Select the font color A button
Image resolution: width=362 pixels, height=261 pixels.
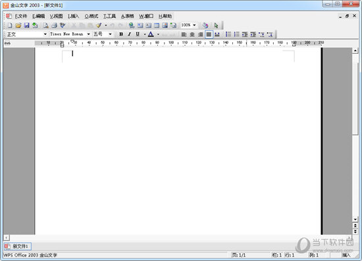[x=151, y=34]
